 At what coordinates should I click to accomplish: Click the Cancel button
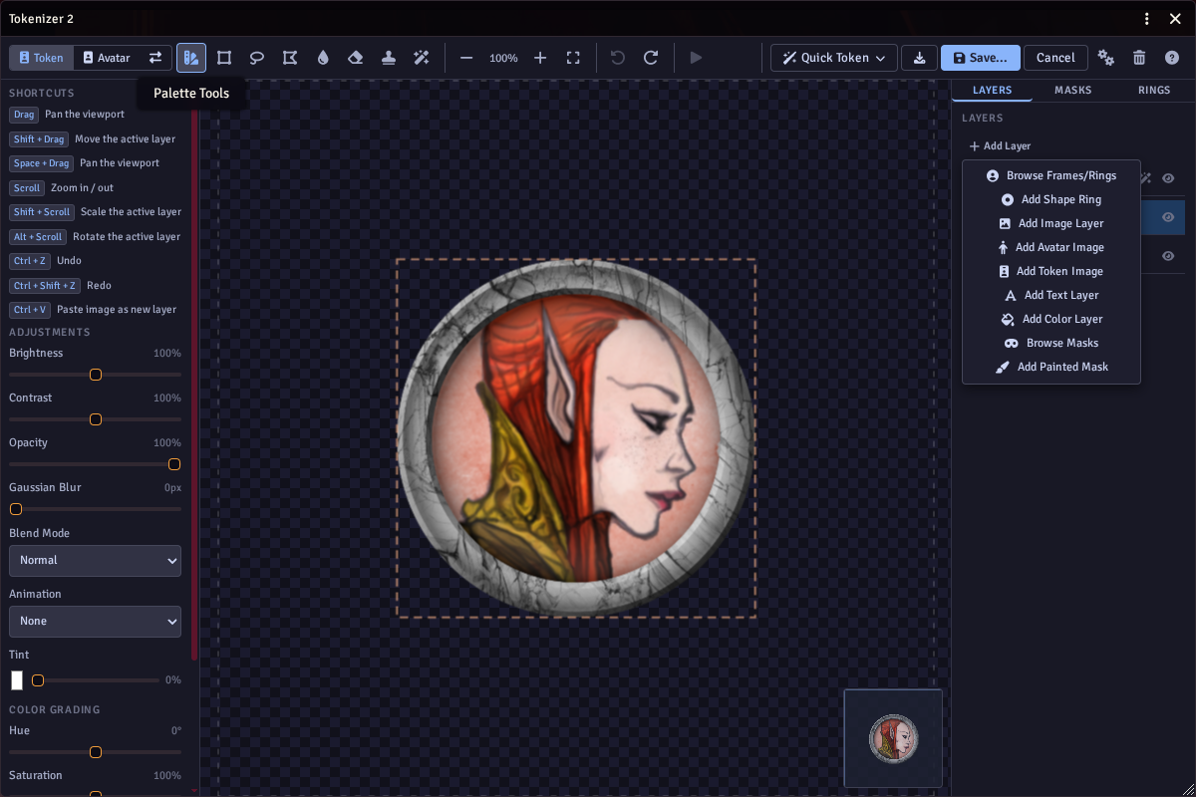click(x=1055, y=58)
